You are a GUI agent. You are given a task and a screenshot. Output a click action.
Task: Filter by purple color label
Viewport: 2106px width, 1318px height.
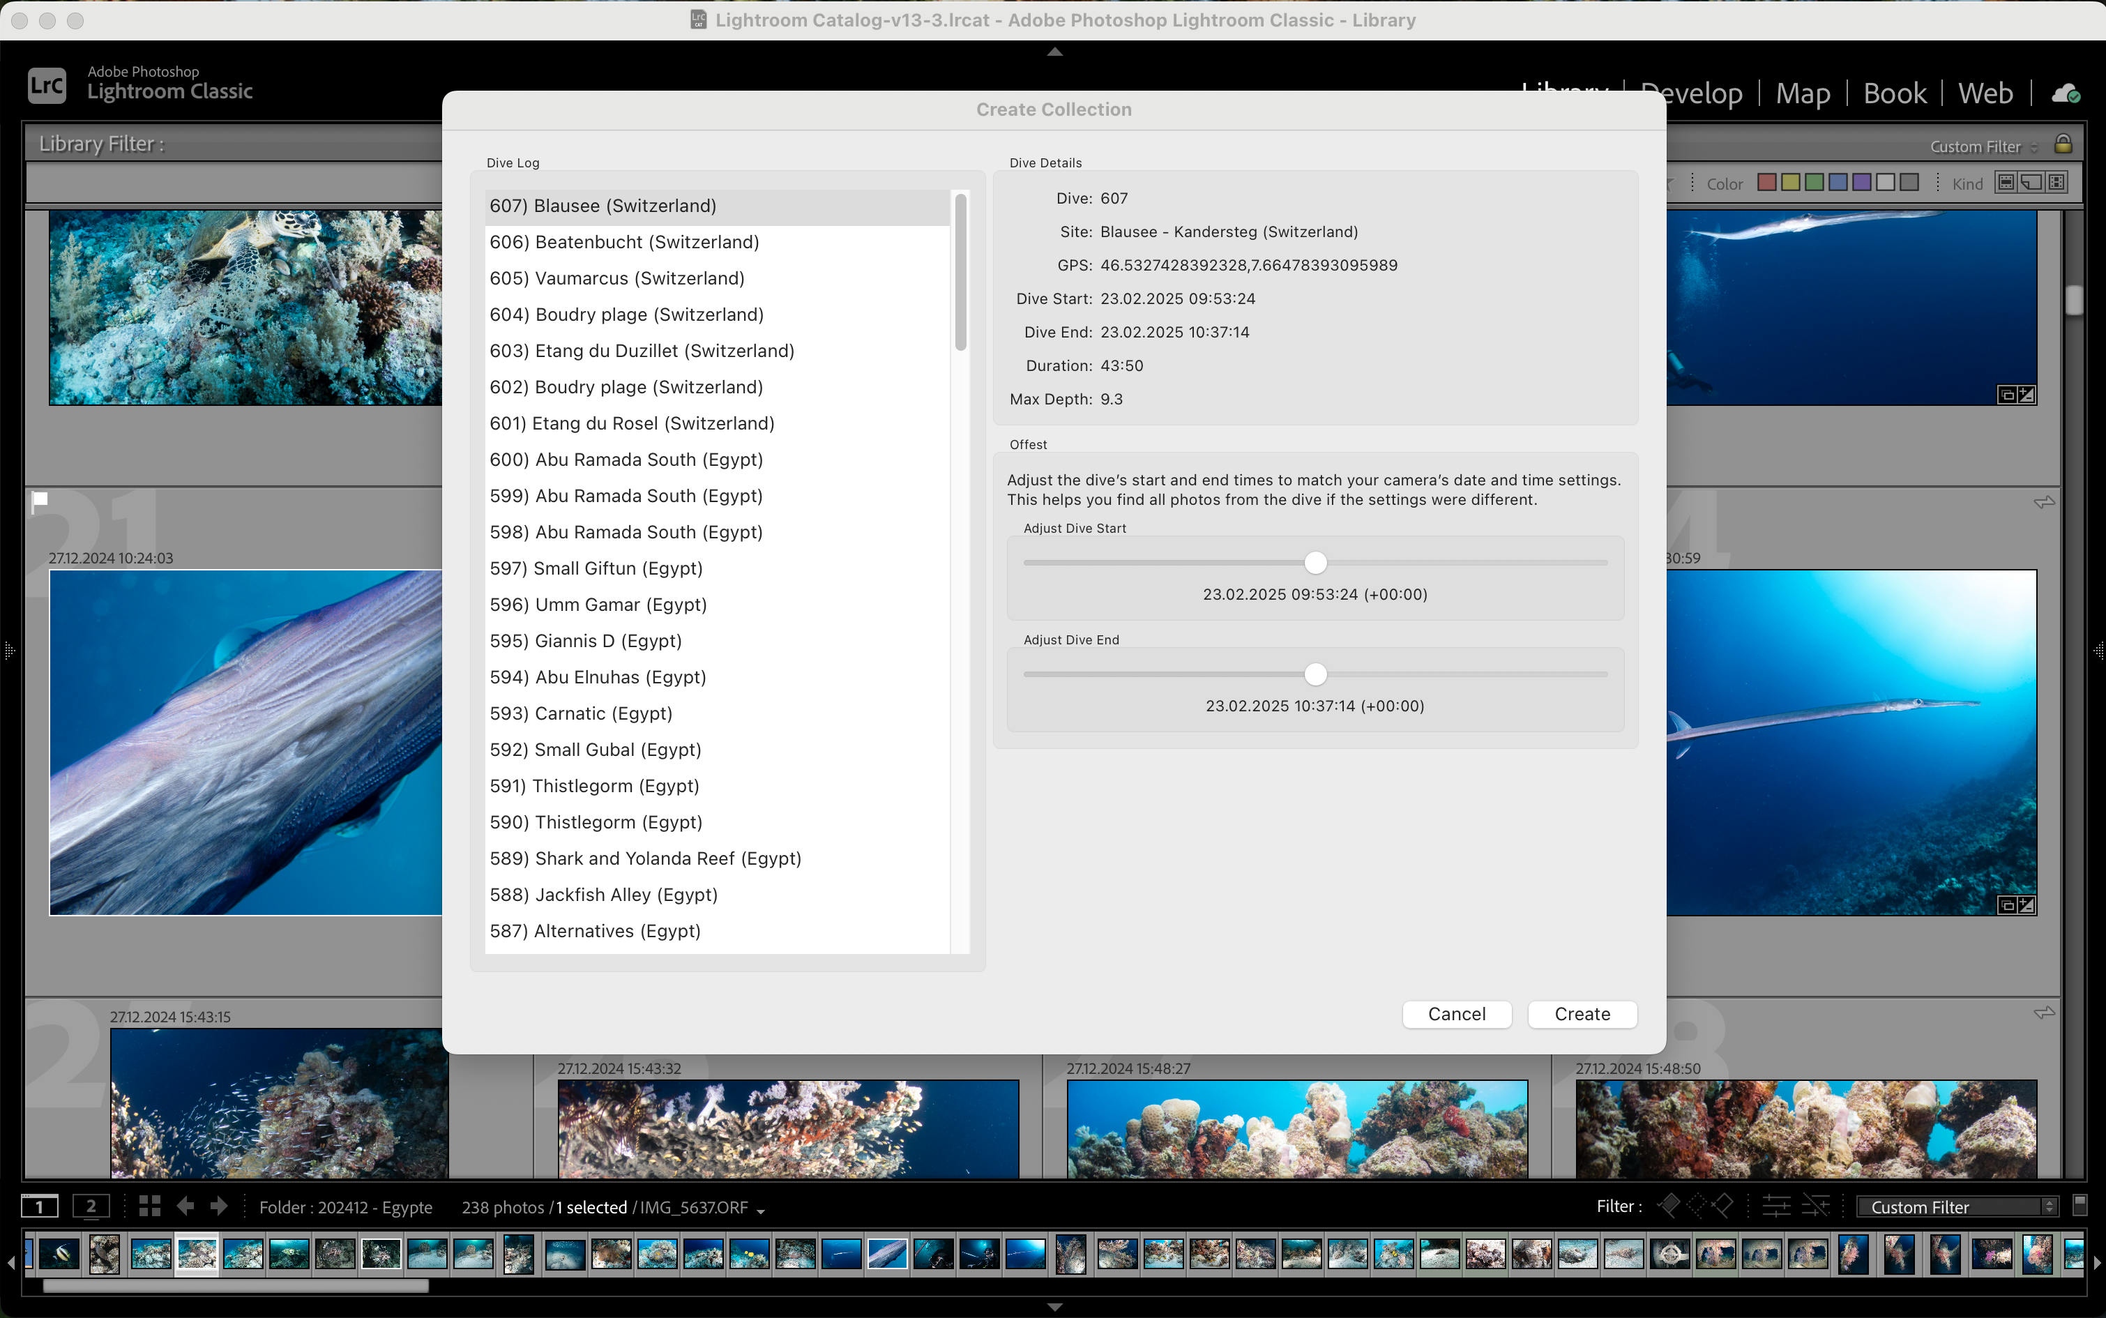click(1861, 182)
